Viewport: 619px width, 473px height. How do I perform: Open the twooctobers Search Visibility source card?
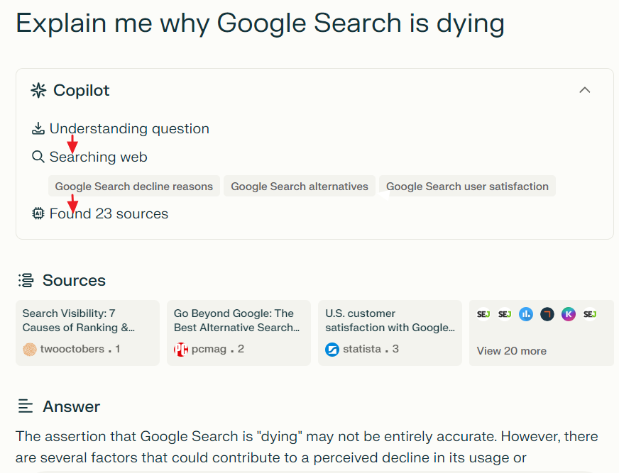tap(87, 333)
